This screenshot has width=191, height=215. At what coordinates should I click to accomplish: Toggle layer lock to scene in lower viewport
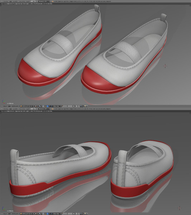74,214
